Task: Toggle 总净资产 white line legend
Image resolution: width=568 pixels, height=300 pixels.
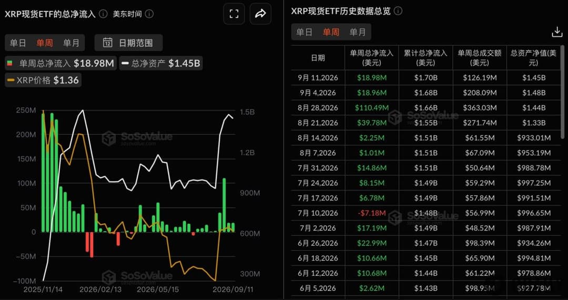Action: tap(161, 63)
